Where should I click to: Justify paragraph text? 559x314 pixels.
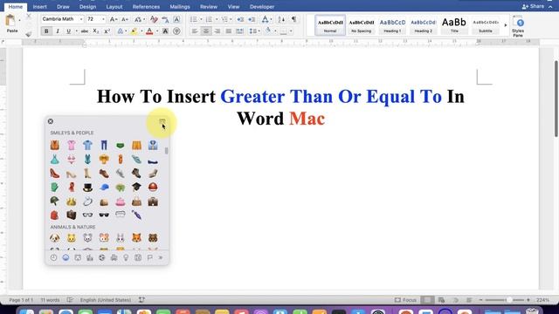click(x=229, y=31)
